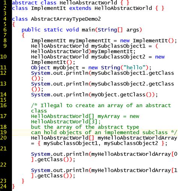Click line number 11 in the gutter
This screenshot has width=178, height=191.
(x=3, y=67)
